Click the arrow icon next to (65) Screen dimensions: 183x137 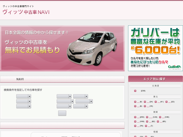point(158,121)
